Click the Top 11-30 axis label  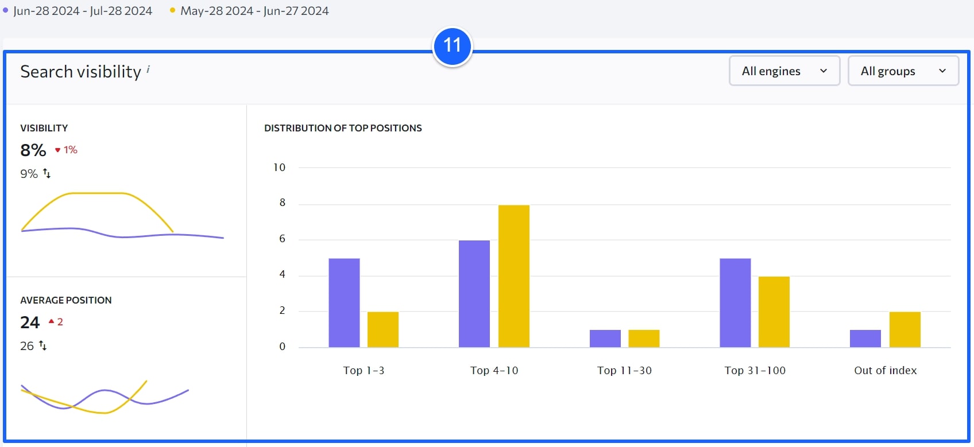point(624,371)
